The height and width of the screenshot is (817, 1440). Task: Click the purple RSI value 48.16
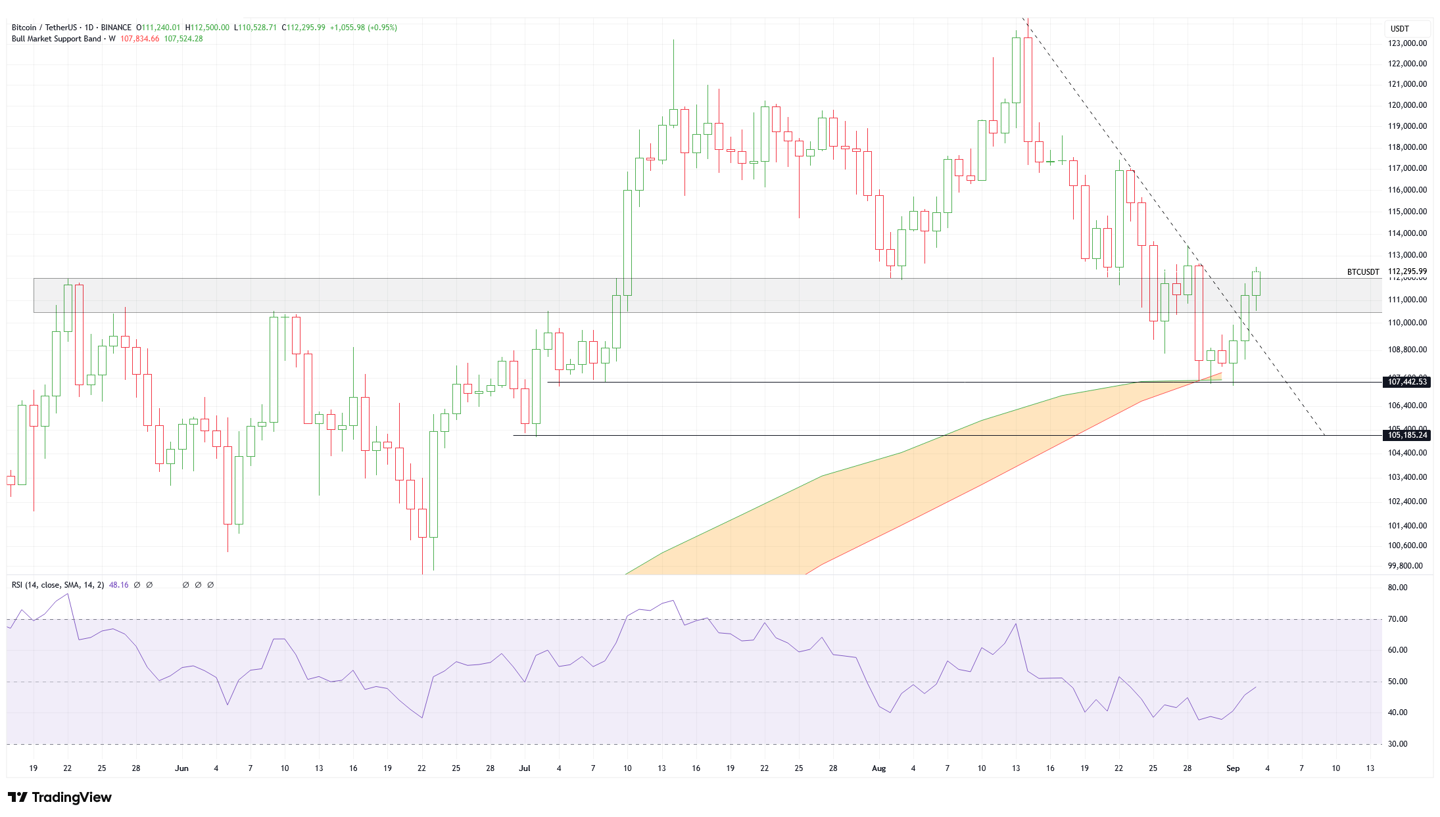point(119,585)
